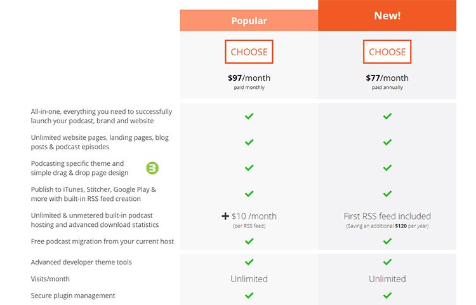The height and width of the screenshot is (305, 476).
Task: Select the New! plan header
Action: pyautogui.click(x=387, y=16)
